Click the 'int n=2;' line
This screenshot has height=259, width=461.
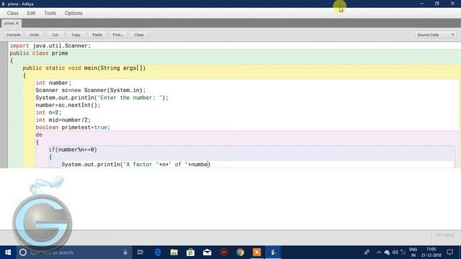tap(49, 112)
